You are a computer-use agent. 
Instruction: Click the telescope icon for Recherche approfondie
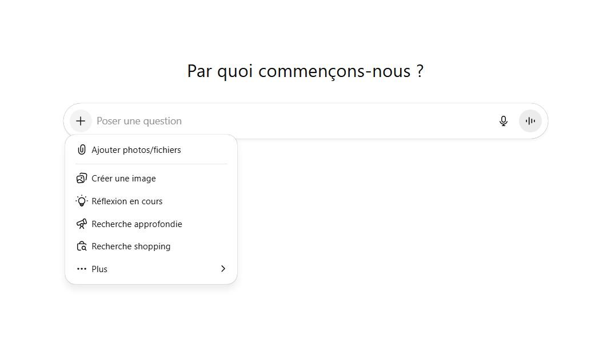(x=82, y=224)
